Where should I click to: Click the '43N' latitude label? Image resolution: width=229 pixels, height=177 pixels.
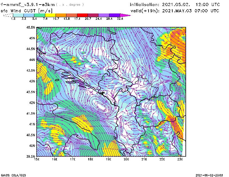pos(32,81)
